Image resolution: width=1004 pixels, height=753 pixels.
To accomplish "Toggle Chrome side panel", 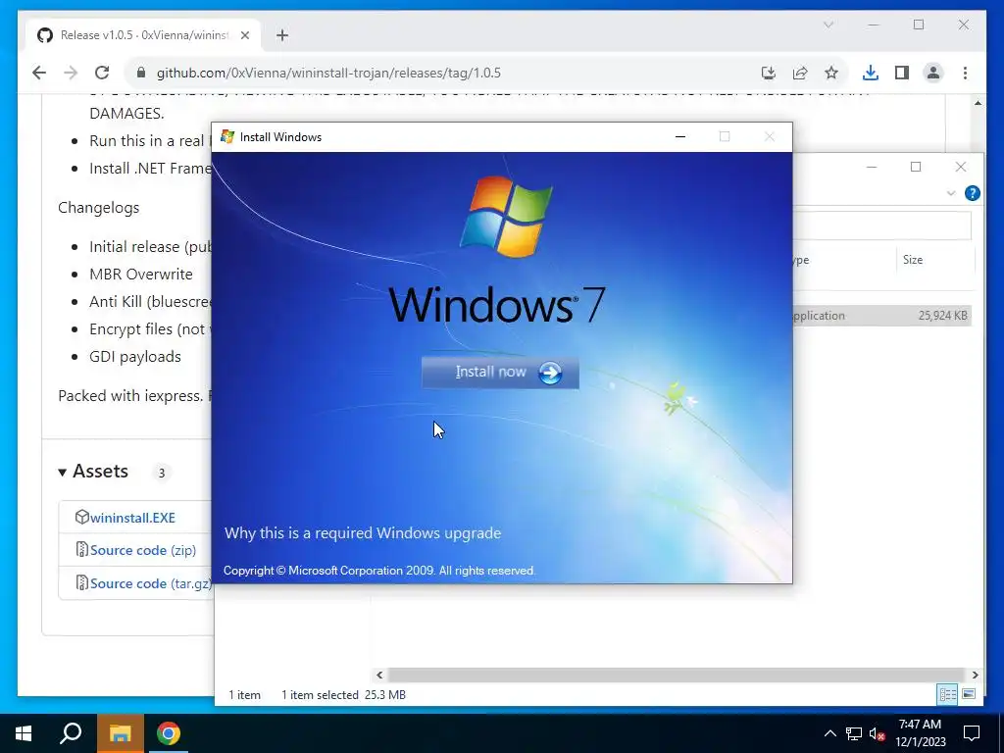I will click(902, 73).
